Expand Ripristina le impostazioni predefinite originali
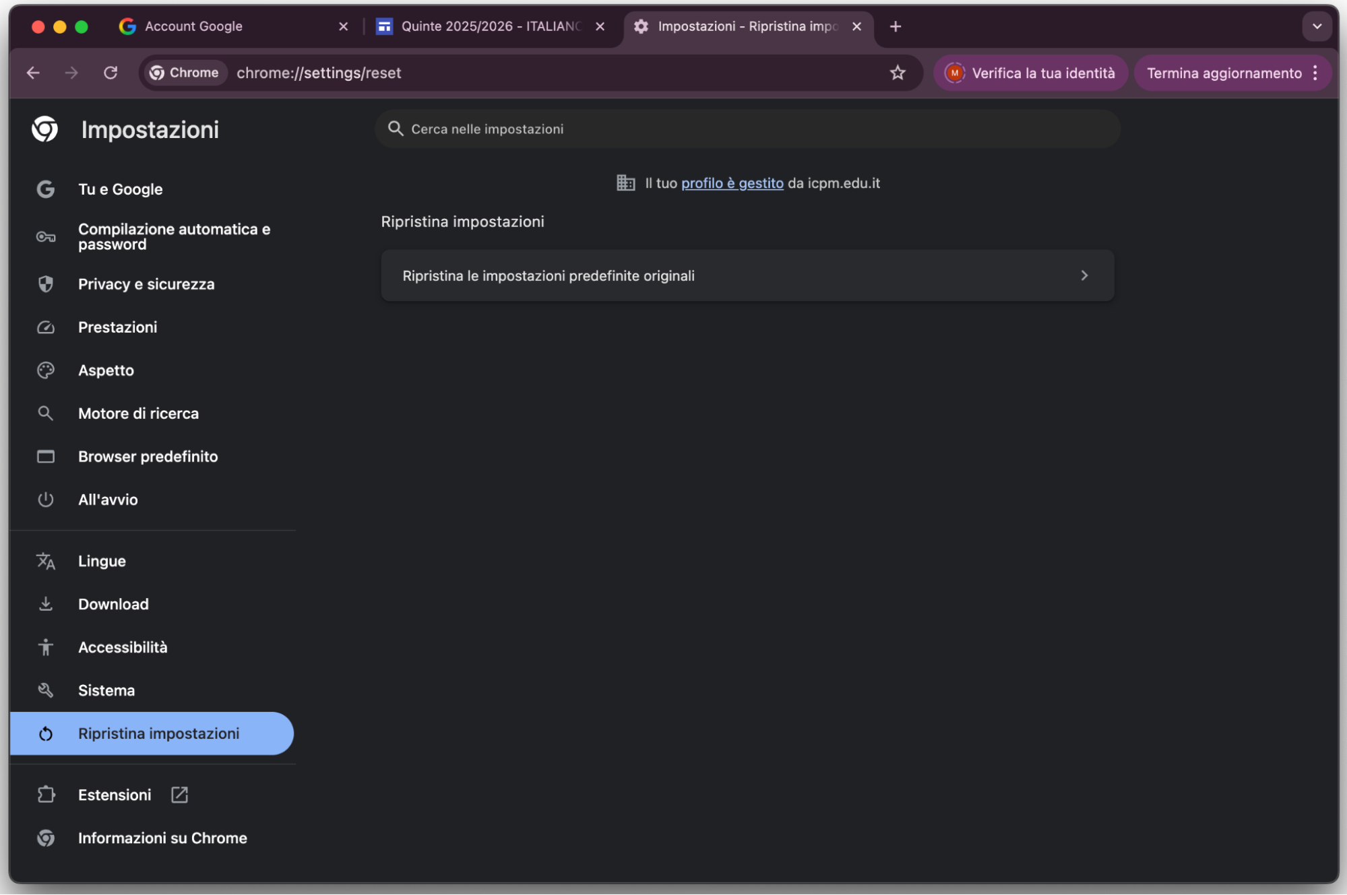 (747, 275)
